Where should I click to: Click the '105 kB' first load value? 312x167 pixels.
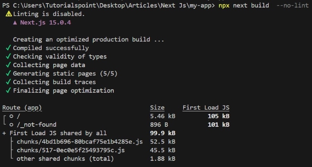219,116
